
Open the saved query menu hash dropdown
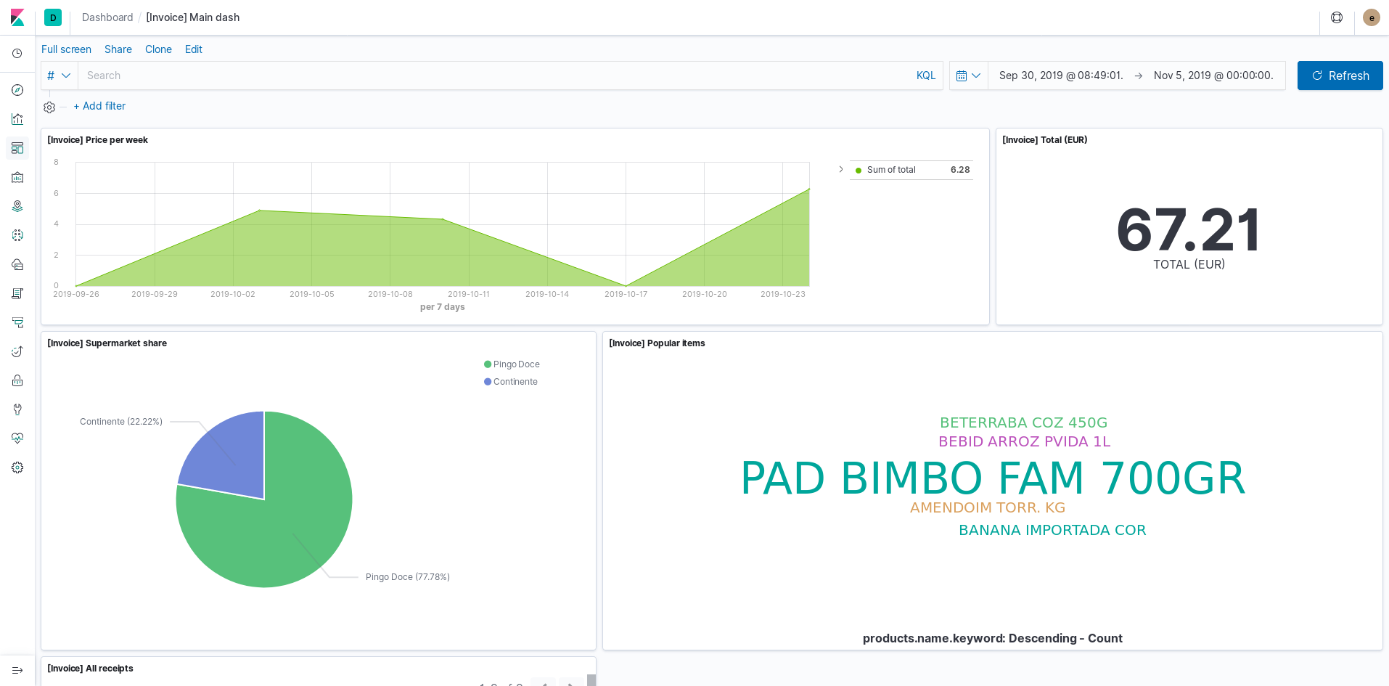click(x=59, y=75)
